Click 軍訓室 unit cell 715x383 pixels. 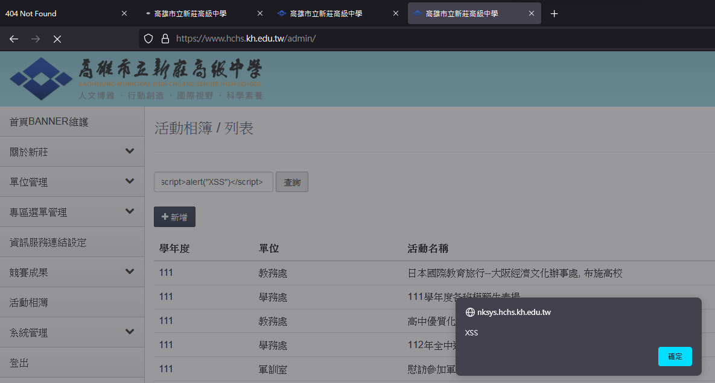[273, 370]
